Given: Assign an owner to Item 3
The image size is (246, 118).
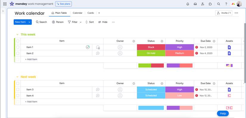Looking at the screenshot, I should [x=120, y=89].
